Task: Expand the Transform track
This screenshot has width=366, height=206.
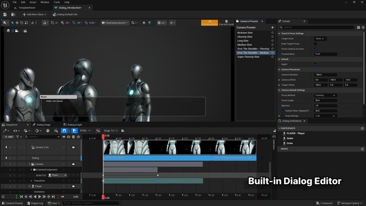Action: click(x=31, y=181)
